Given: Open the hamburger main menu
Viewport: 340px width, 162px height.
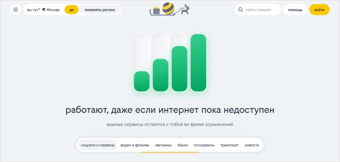Looking at the screenshot, I should click(16, 10).
